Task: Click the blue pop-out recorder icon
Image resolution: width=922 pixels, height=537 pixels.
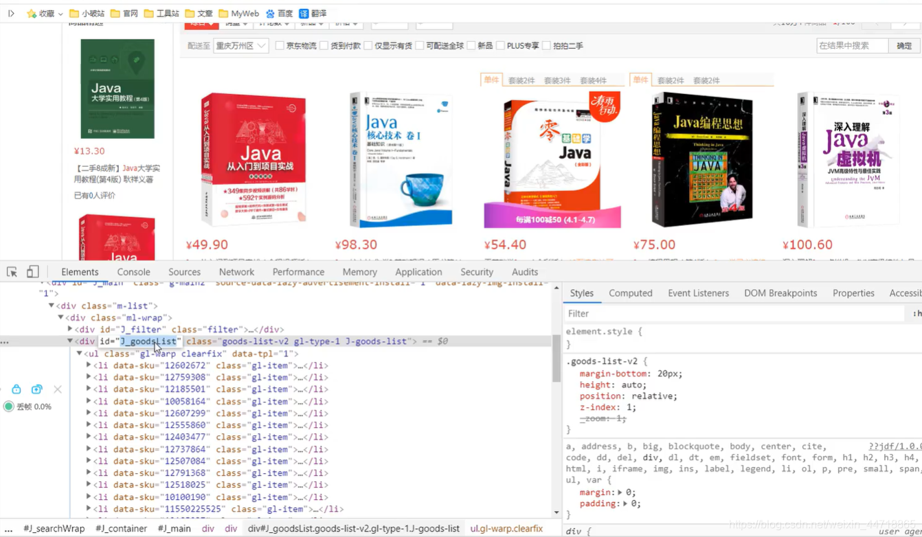Action: point(37,389)
